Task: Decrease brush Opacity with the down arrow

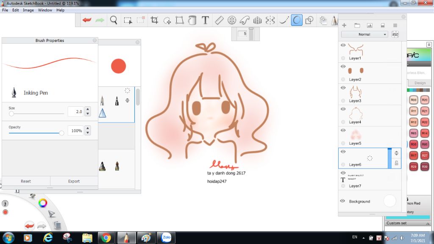Action: 88,133
